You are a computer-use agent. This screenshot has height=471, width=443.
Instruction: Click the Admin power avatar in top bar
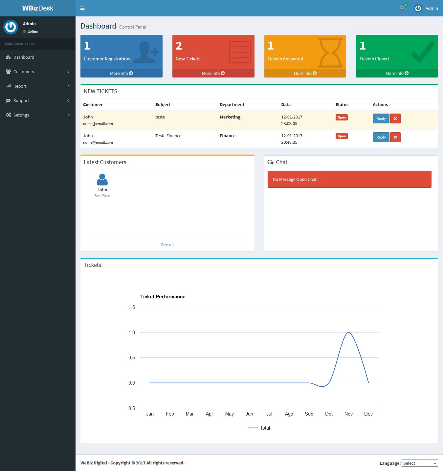click(418, 8)
